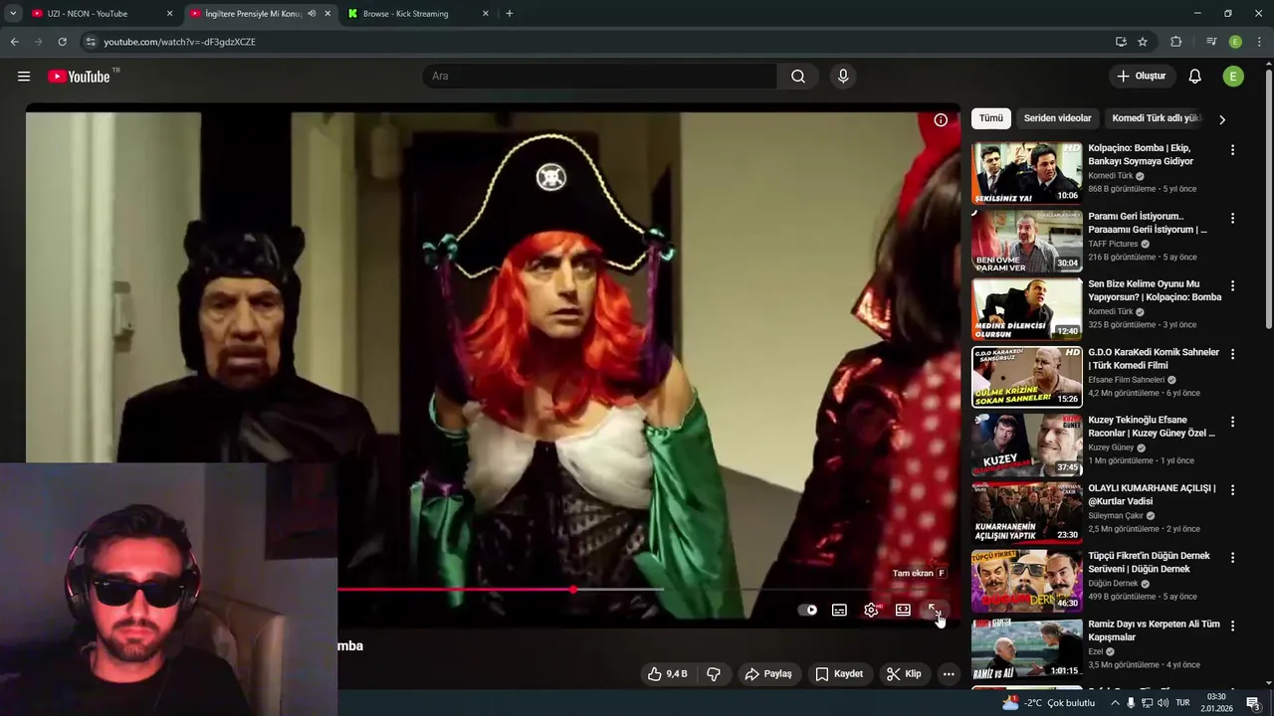Viewport: 1274px width, 716px height.
Task: Open options for Ramiz Dayı vs Kerpeten video
Action: [x=1232, y=626]
